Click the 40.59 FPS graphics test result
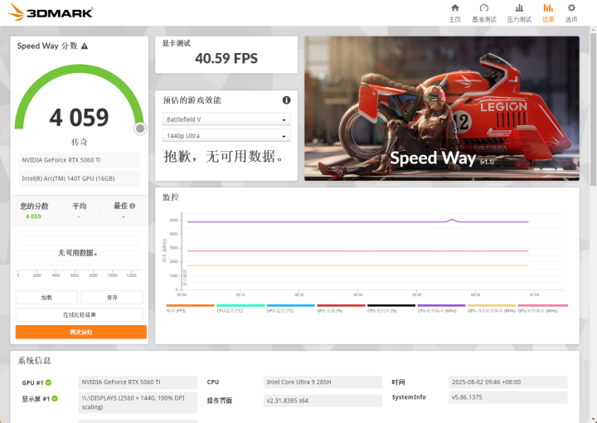 pyautogui.click(x=226, y=58)
